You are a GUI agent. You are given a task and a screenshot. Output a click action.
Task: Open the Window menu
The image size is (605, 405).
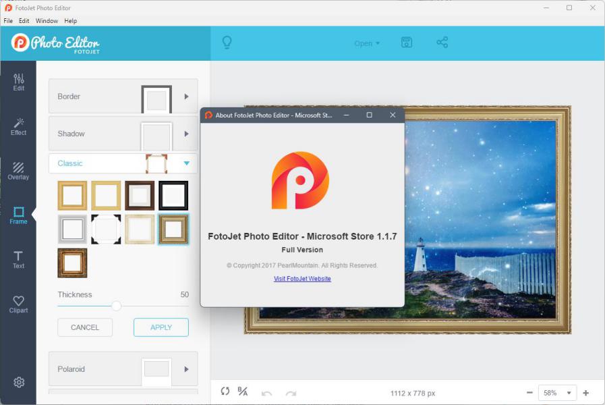[x=47, y=21]
